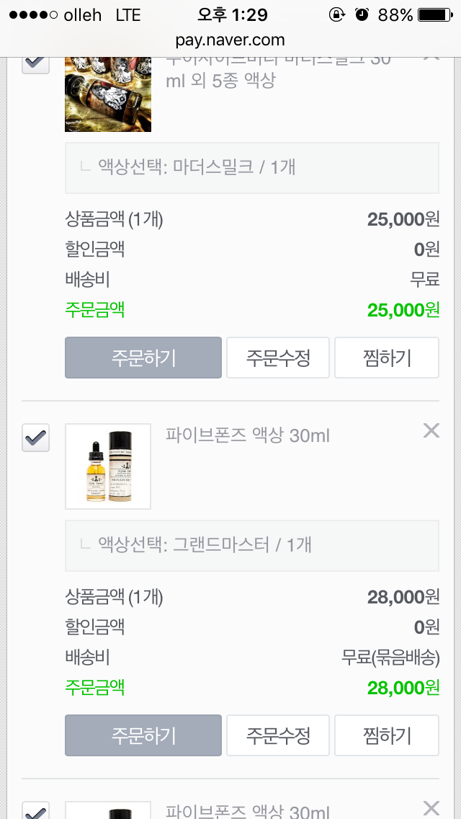Tap 찜하기 for the 마더스밀크 item
This screenshot has width=461, height=819.
[x=387, y=358]
